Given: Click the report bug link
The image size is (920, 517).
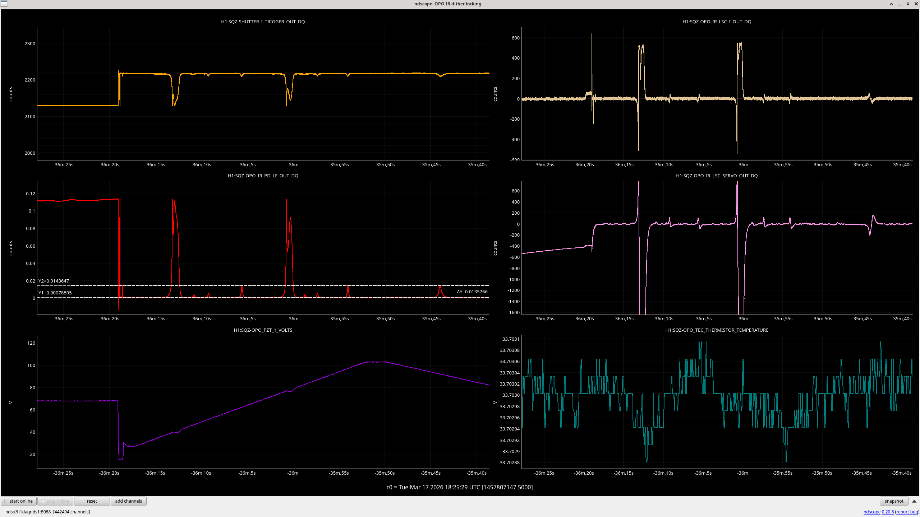Looking at the screenshot, I should 907,512.
